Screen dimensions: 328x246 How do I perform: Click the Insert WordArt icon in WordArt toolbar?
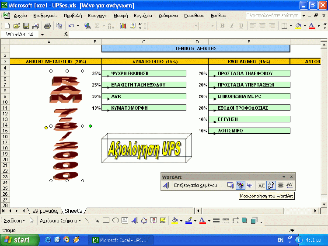[166, 185]
